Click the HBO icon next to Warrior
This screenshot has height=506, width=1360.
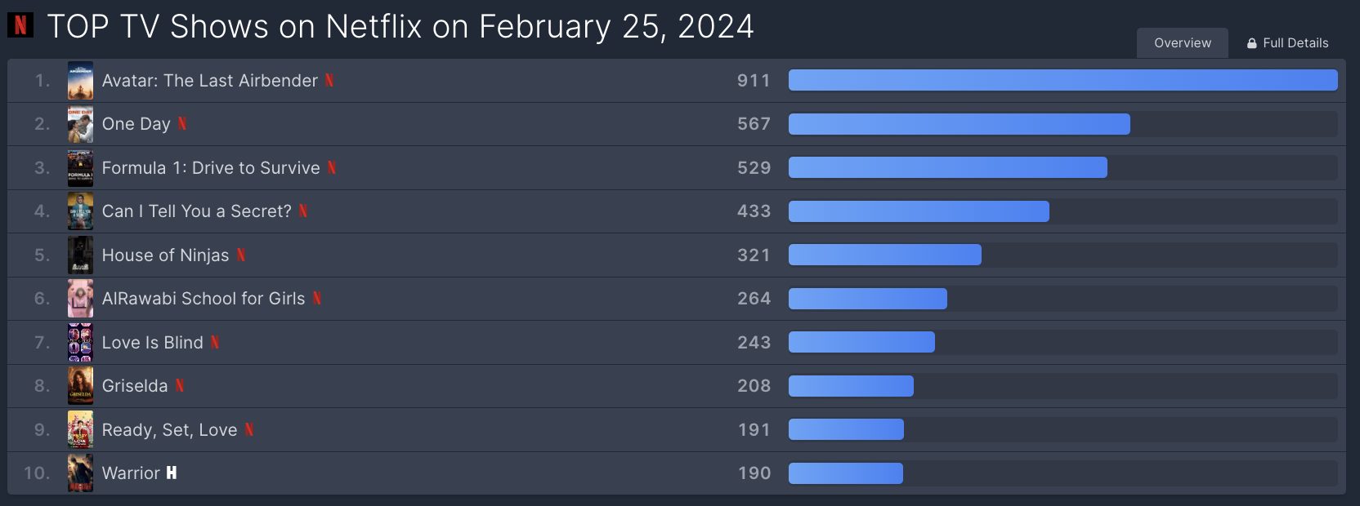point(172,473)
